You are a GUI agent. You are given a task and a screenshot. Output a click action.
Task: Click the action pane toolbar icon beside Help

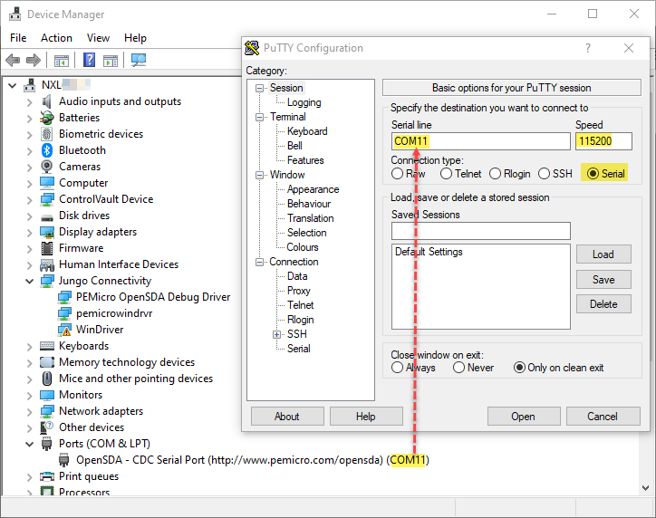(x=111, y=61)
